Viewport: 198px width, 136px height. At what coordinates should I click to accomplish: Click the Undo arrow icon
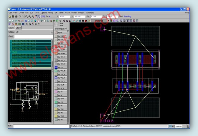(20, 16)
